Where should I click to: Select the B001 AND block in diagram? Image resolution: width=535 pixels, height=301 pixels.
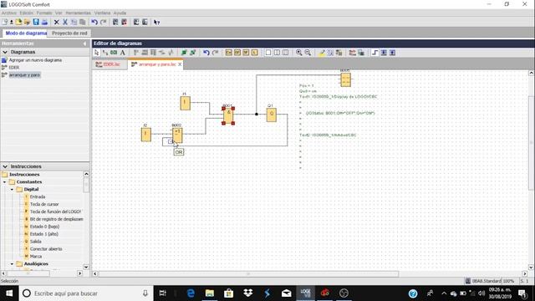[228, 116]
